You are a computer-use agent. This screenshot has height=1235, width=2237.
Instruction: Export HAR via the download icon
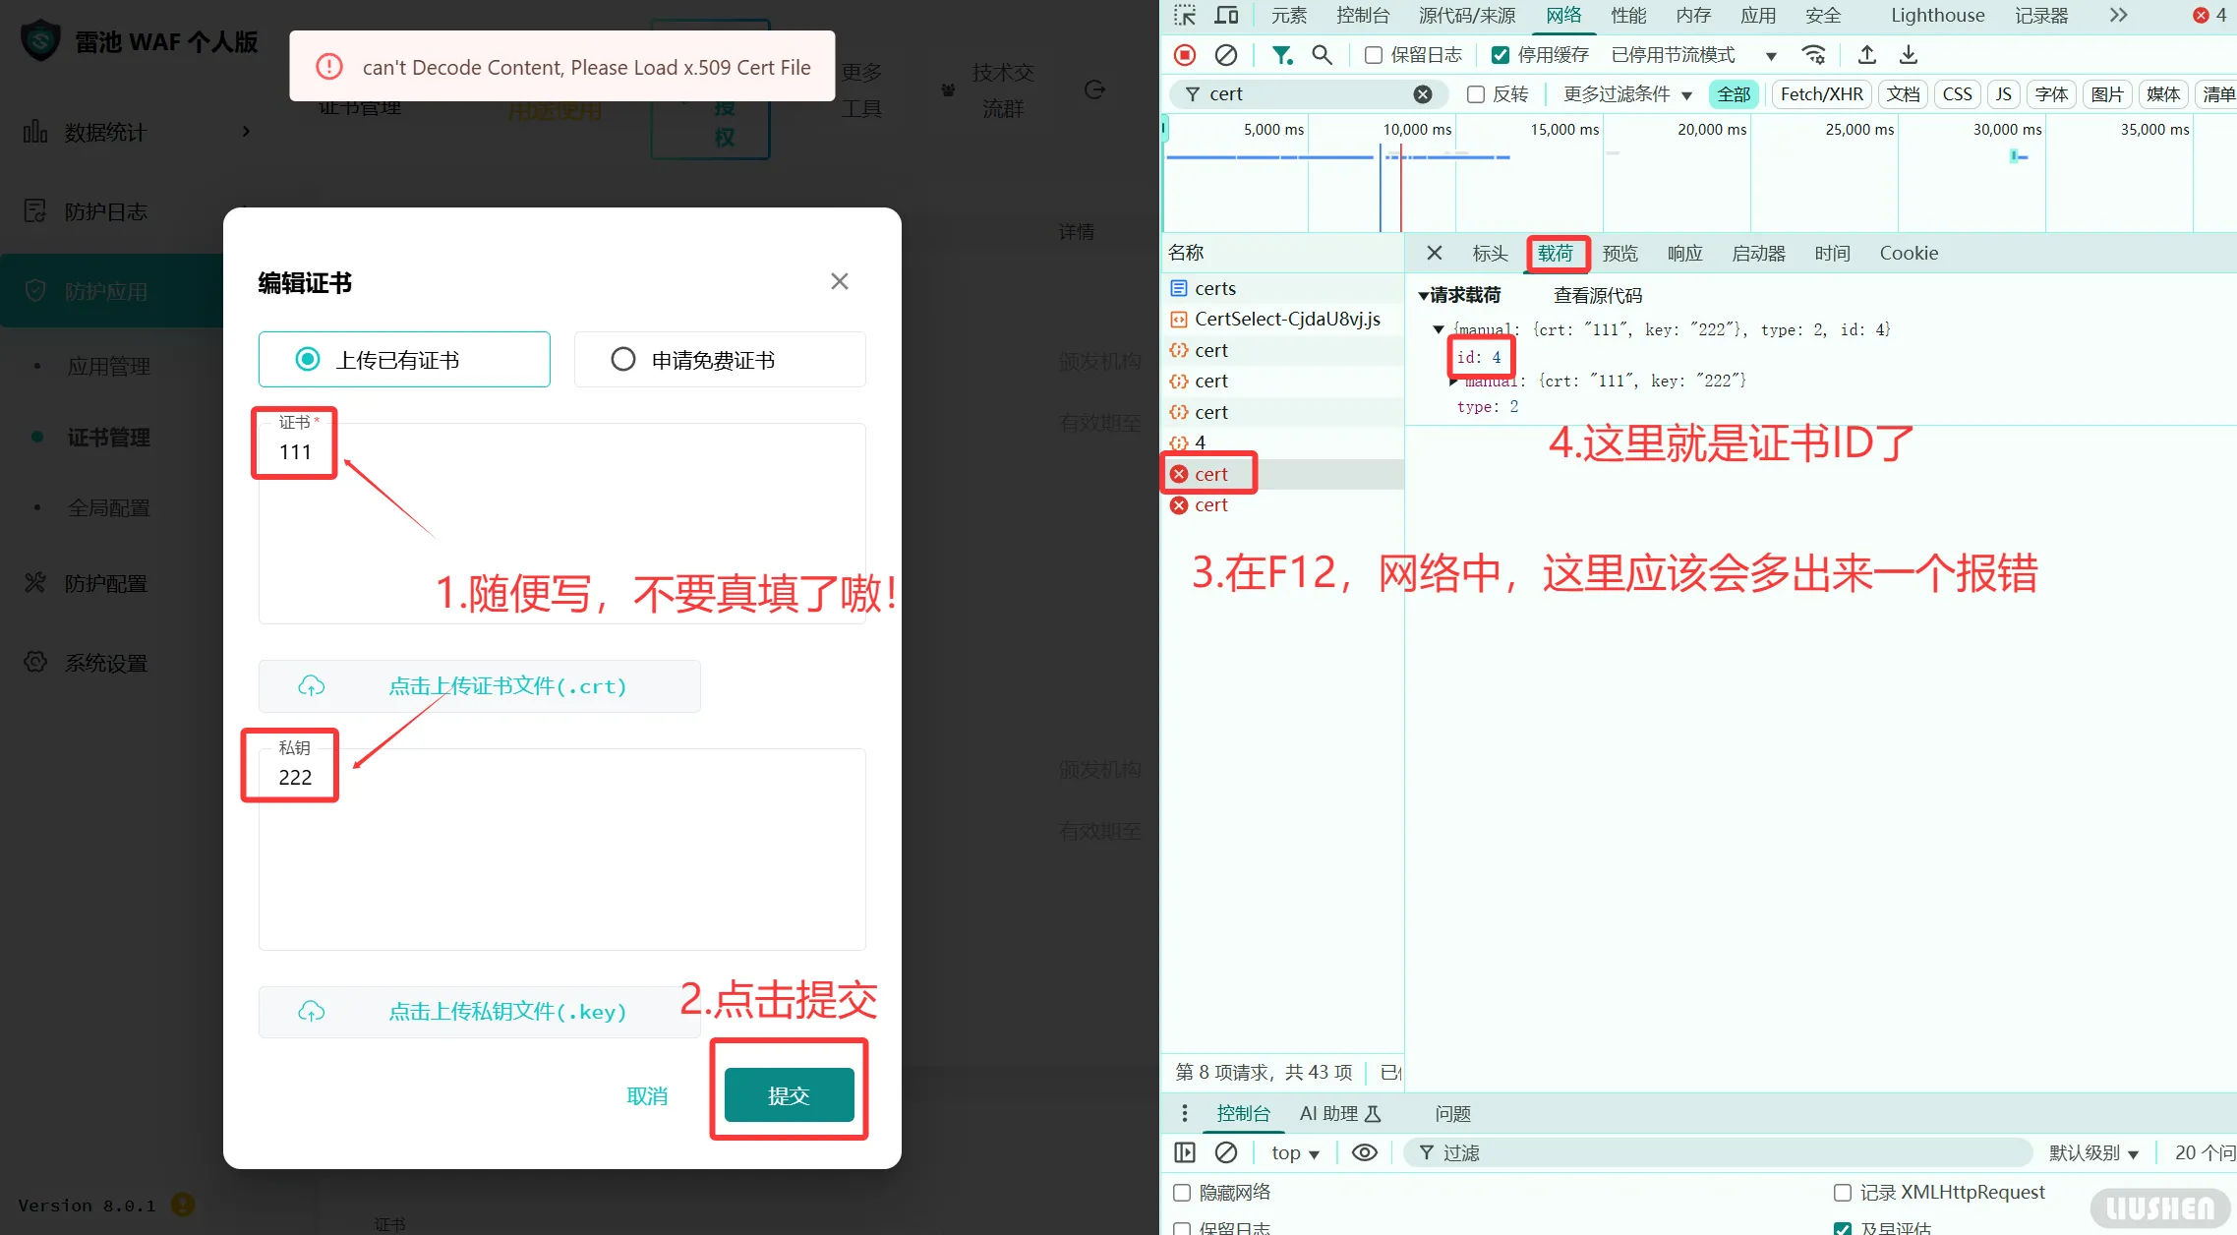click(x=1908, y=55)
